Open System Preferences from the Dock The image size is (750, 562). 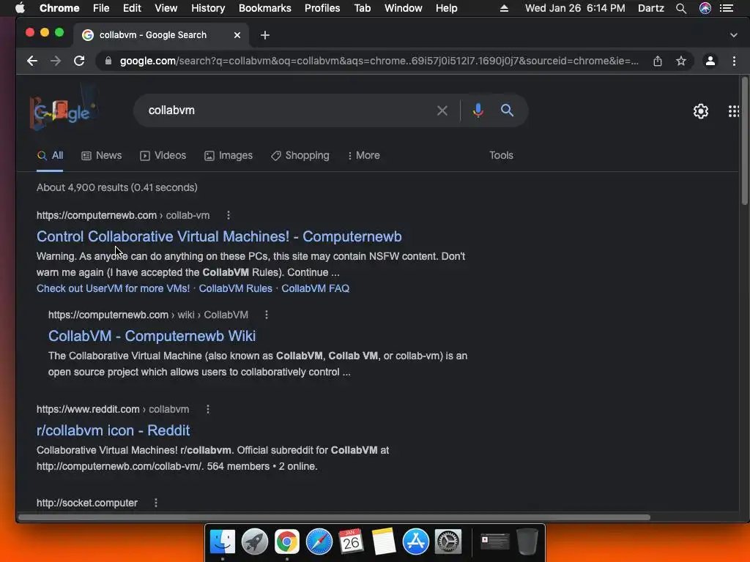448,542
